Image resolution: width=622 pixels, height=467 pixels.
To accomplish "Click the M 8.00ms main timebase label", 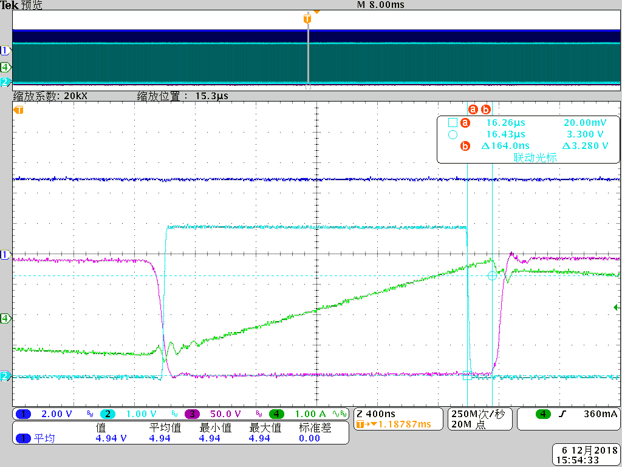I will click(x=381, y=5).
